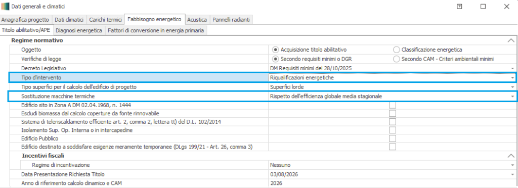This screenshot has width=518, height=188.
Task: Collapse the Incentivi fiscali section
Action: [511, 155]
